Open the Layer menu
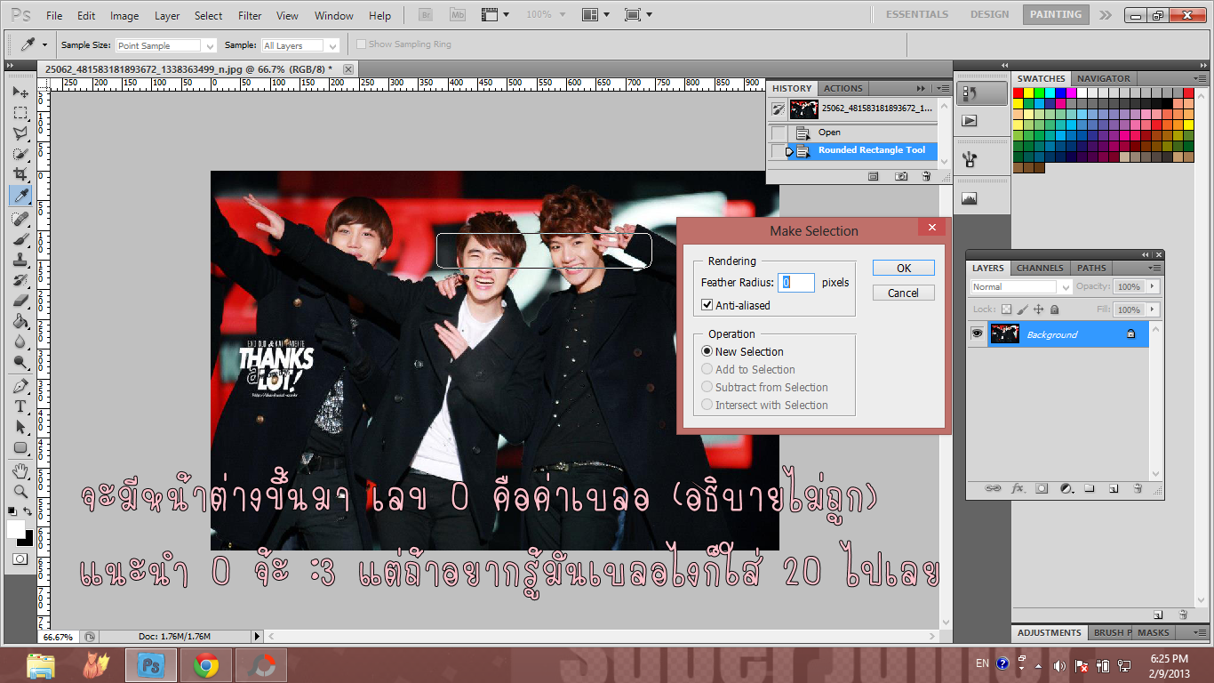Viewport: 1214px width, 683px height. click(167, 16)
